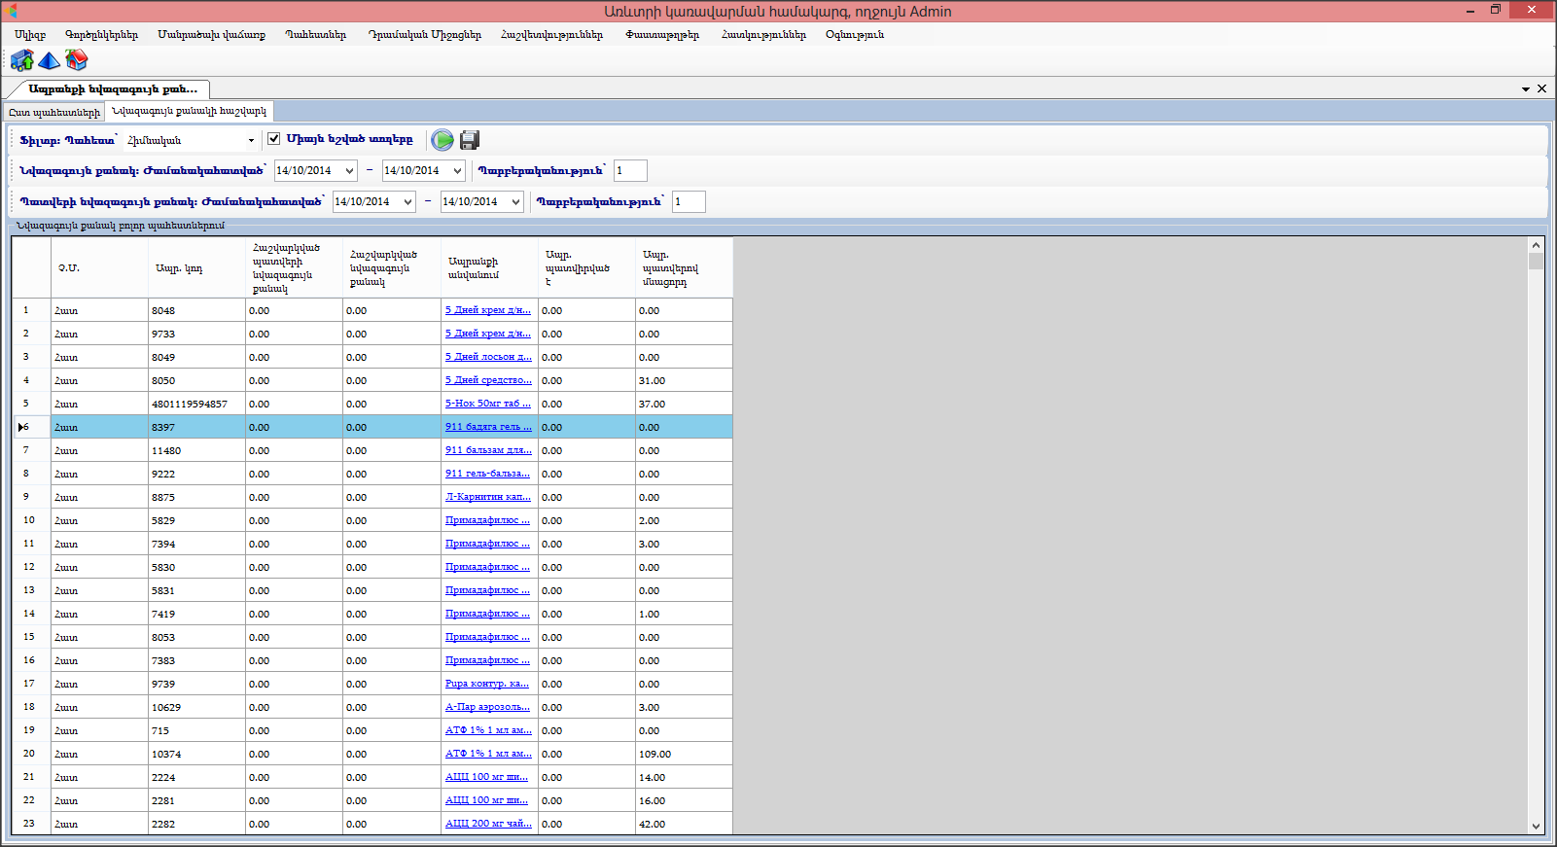Select the 'Ապրանքի նվազագույն քան...' document tab
The width and height of the screenshot is (1557, 847).
[x=113, y=88]
